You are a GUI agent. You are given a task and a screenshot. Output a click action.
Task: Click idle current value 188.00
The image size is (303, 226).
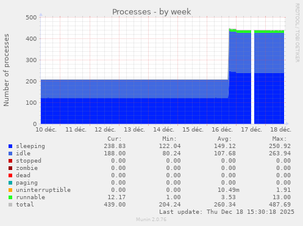115,154
